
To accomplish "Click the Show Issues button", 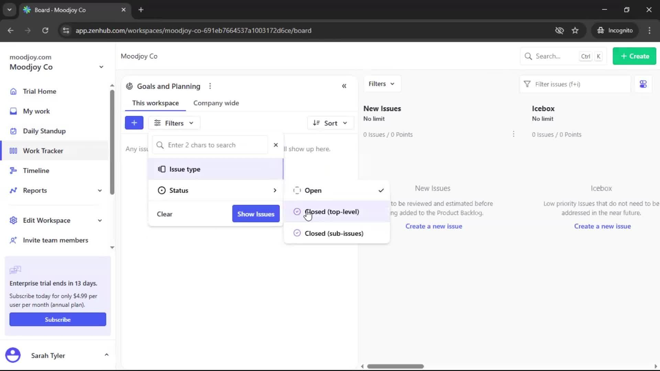I will tap(256, 213).
